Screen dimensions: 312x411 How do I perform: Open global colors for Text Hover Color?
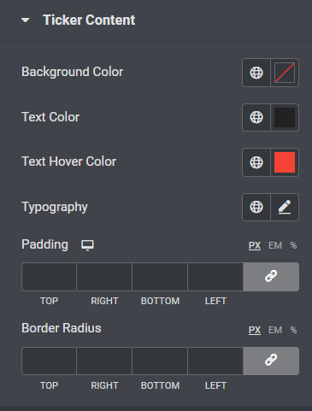tap(256, 162)
